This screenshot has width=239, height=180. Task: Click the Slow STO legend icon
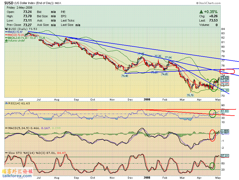pos(6,153)
